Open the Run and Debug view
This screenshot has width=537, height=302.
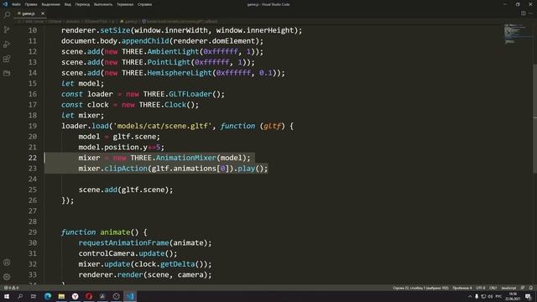coord(7,44)
